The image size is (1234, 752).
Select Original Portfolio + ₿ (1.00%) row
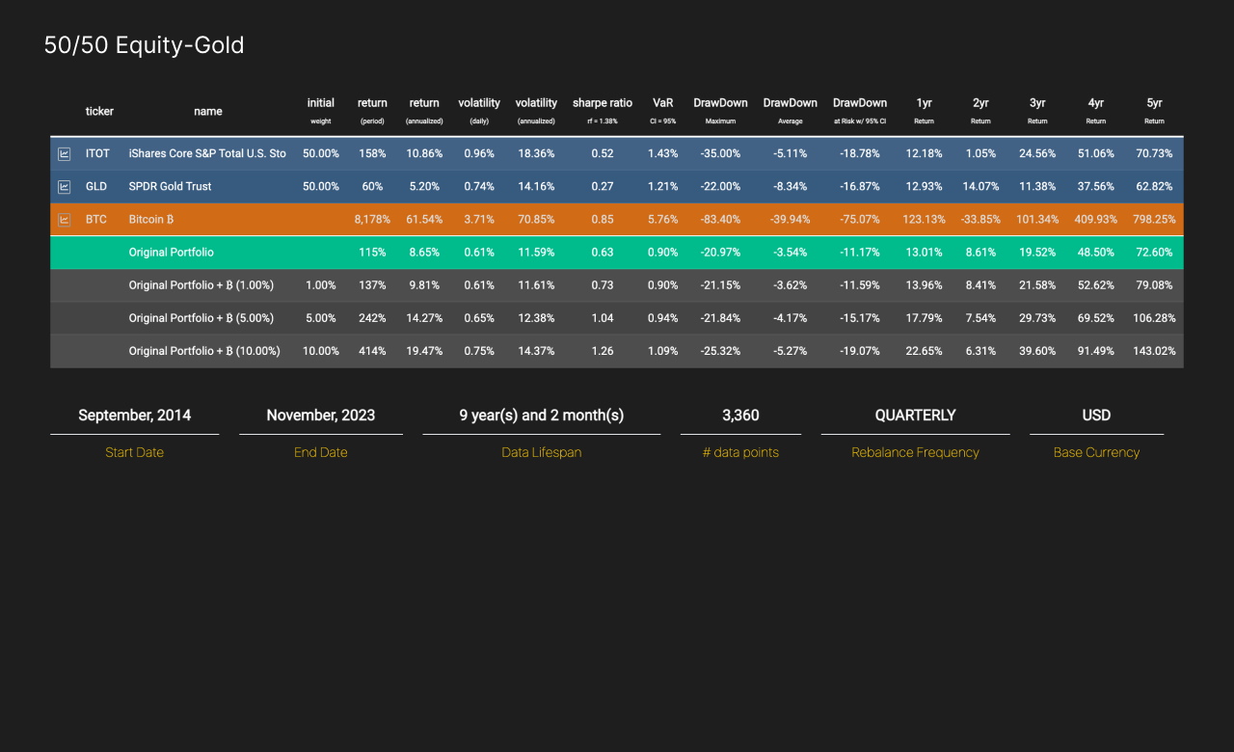(201, 285)
